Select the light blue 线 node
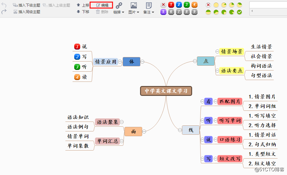This screenshot has height=175, width=287. click(x=191, y=130)
